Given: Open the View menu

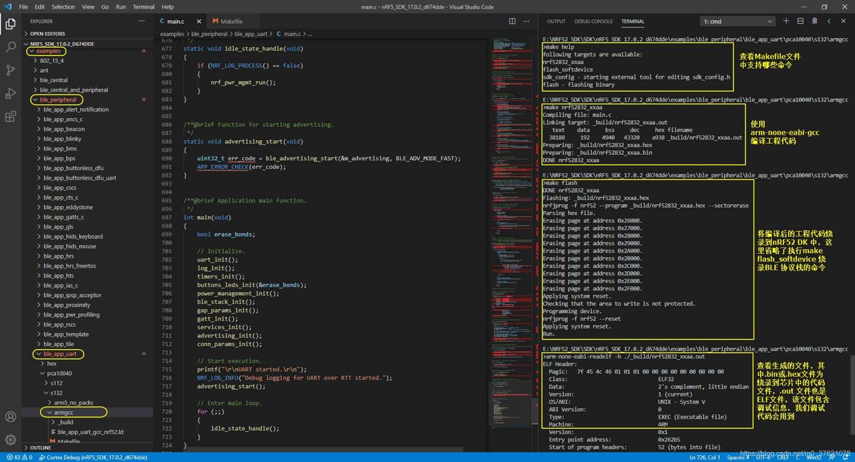Looking at the screenshot, I should 88,7.
